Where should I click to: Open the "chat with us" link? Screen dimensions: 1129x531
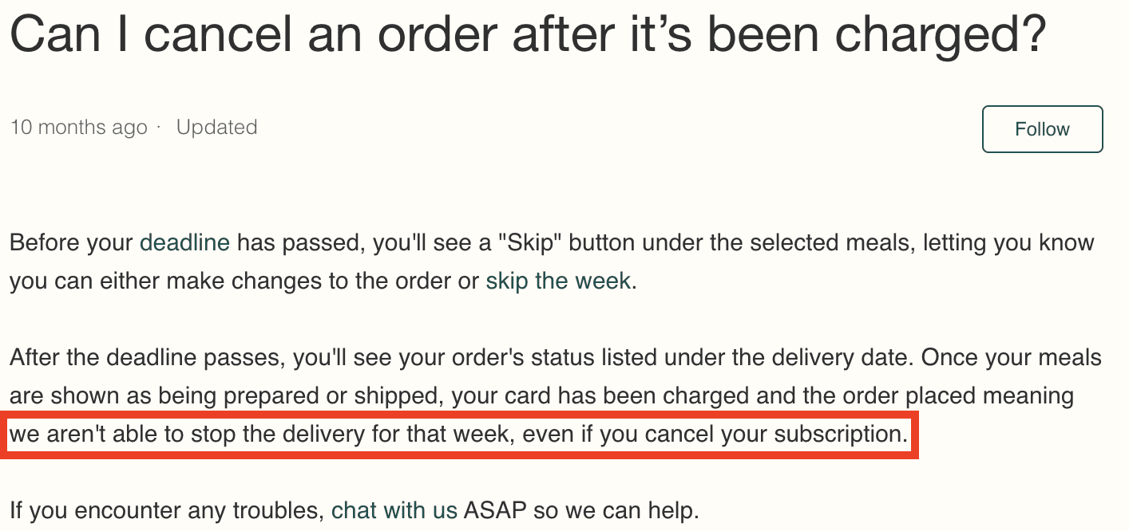coord(394,509)
